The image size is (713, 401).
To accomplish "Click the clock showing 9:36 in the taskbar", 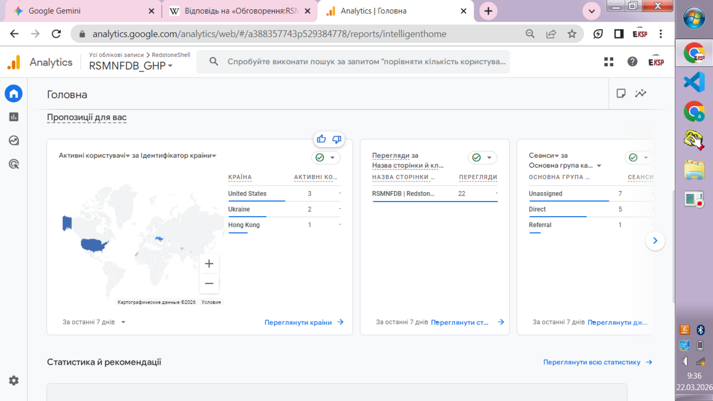I will (x=694, y=376).
